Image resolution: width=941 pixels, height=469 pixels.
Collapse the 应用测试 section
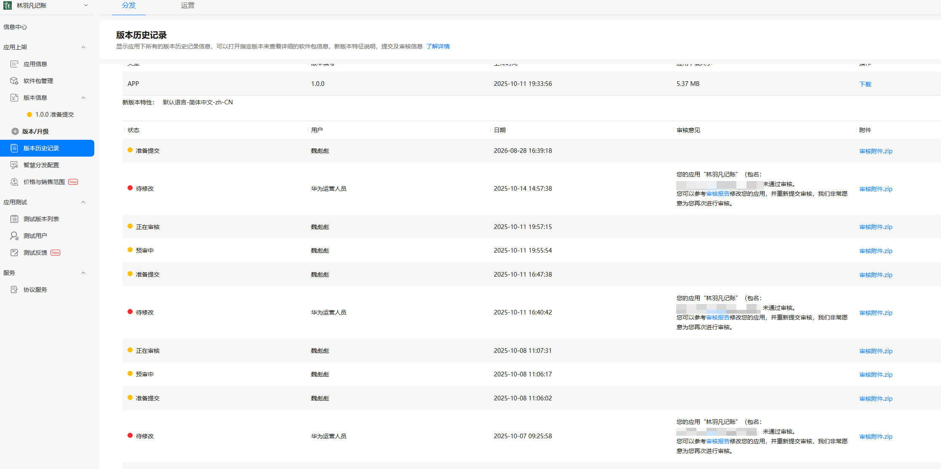click(83, 202)
